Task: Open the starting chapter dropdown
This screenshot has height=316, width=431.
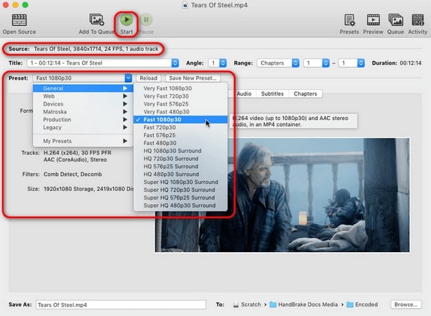Action: click(x=316, y=63)
